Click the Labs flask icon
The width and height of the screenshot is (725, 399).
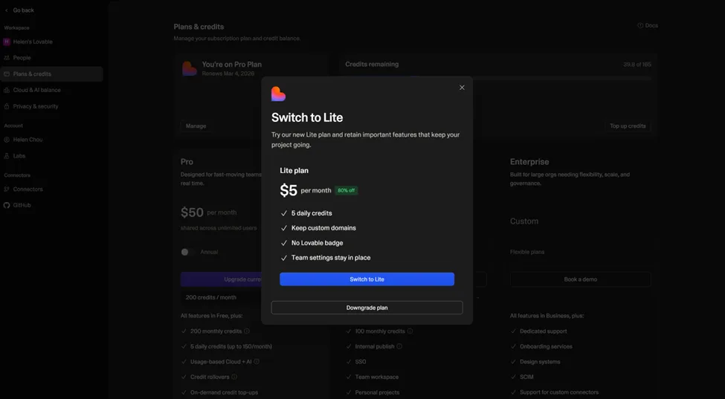(7, 155)
